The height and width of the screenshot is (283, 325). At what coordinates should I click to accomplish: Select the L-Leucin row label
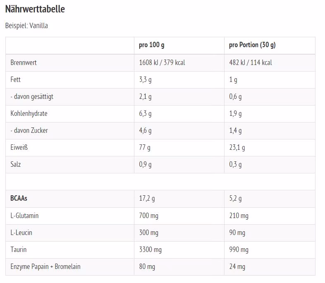coord(22,233)
